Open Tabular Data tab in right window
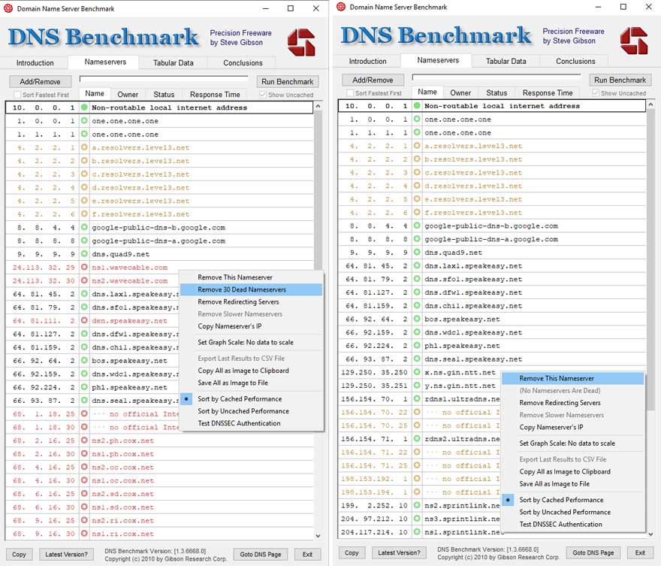Image resolution: width=661 pixels, height=566 pixels. click(x=506, y=61)
